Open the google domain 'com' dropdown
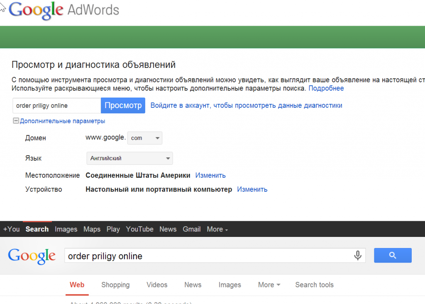Image resolution: width=425 pixels, height=304 pixels. click(x=145, y=138)
